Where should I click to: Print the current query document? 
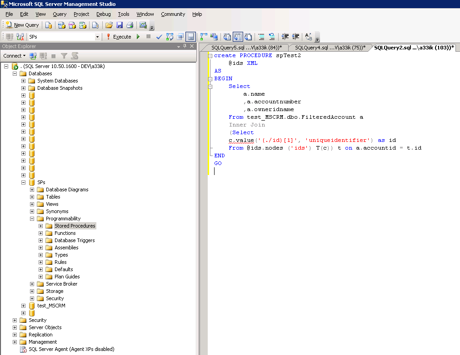[130, 25]
